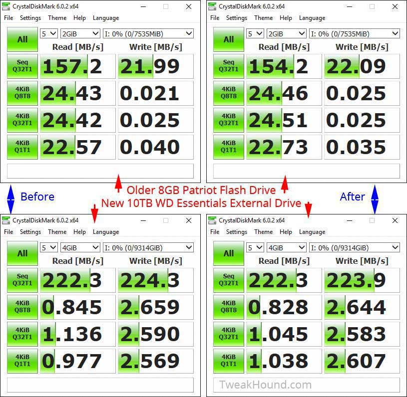The width and height of the screenshot is (407, 397).
Task: Open Settings menu in bottom-left window
Action: coord(30,232)
